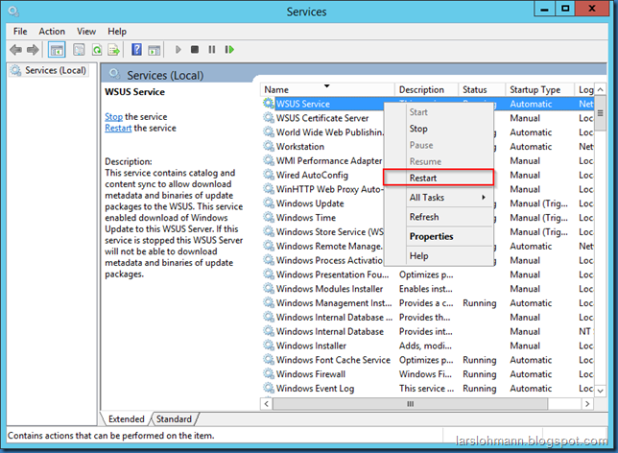Click the Restart Service toolbar icon
The width and height of the screenshot is (618, 453).
[229, 50]
